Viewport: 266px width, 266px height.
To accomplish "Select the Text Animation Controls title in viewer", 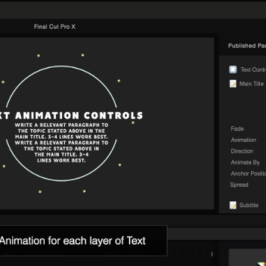I will [71, 115].
